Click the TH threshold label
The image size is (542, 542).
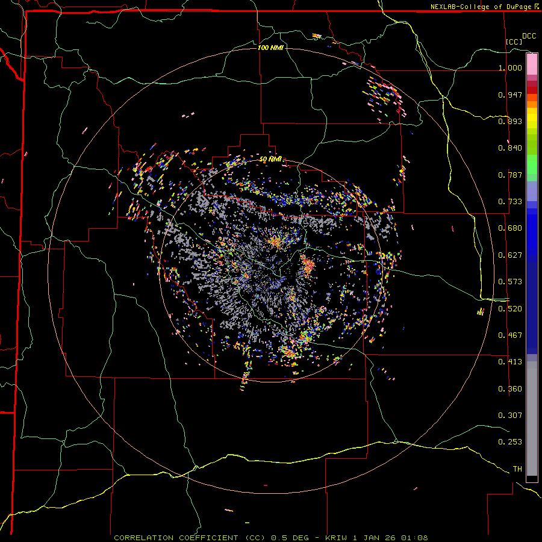coord(517,469)
